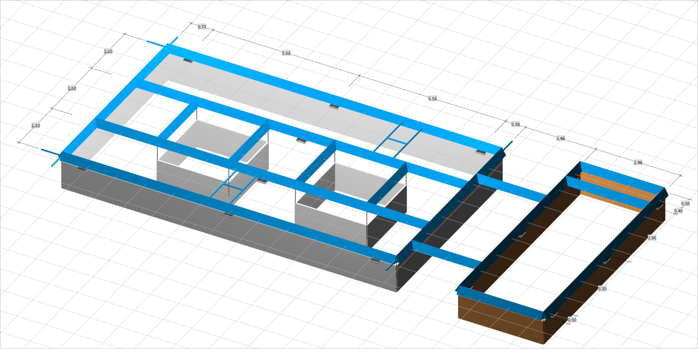The width and height of the screenshot is (698, 349).
Task: Select the 2.46 dimension value
Action: click(x=561, y=138)
